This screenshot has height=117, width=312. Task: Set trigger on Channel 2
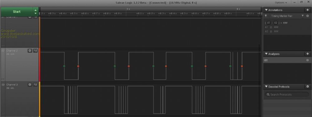click(x=35, y=51)
